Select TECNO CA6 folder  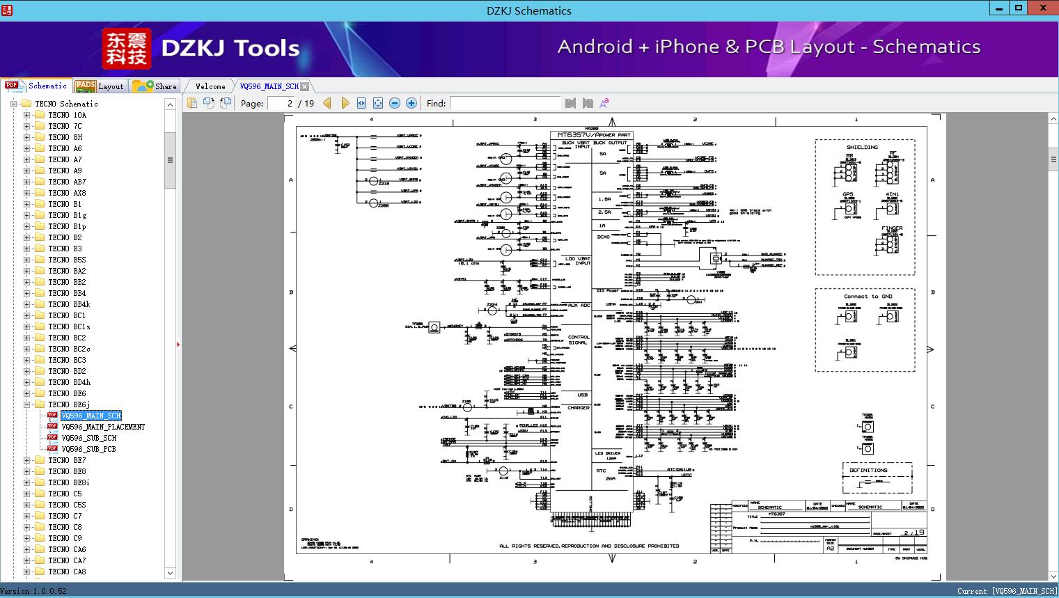point(67,549)
